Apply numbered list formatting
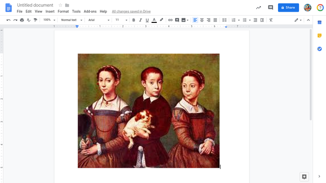The height and width of the screenshot is (183, 326). coord(234,20)
